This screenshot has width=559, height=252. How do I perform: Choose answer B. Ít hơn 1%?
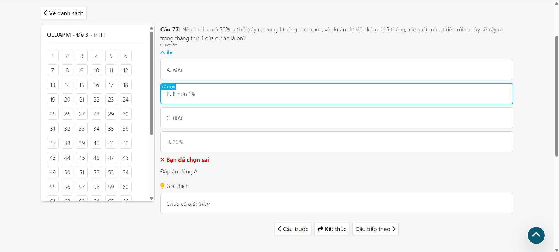tap(336, 94)
